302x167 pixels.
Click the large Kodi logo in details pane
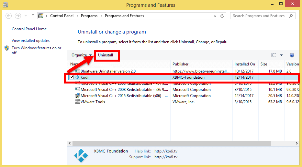click(x=81, y=156)
